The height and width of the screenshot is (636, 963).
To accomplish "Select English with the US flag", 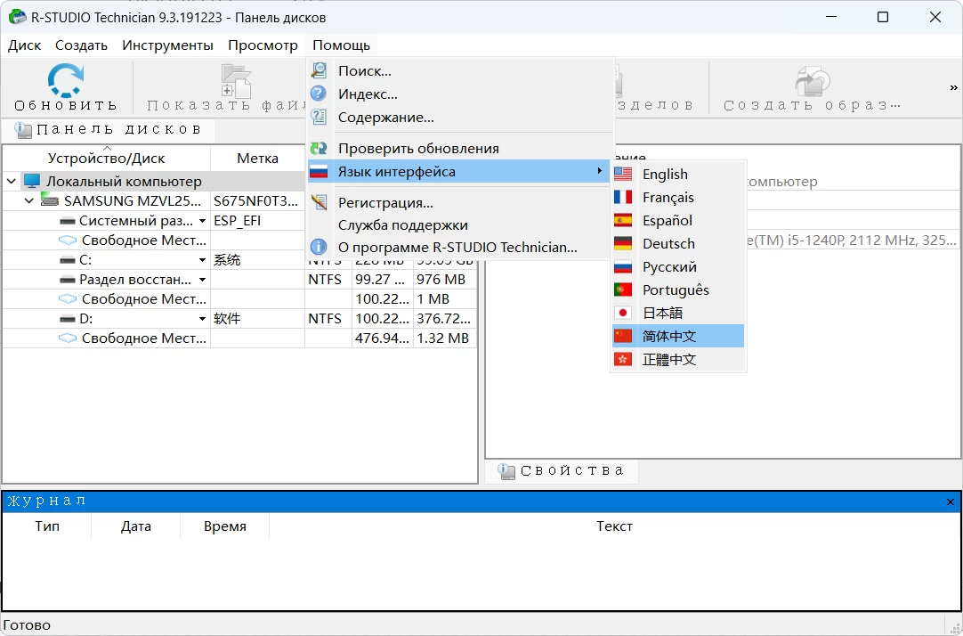I will (665, 175).
